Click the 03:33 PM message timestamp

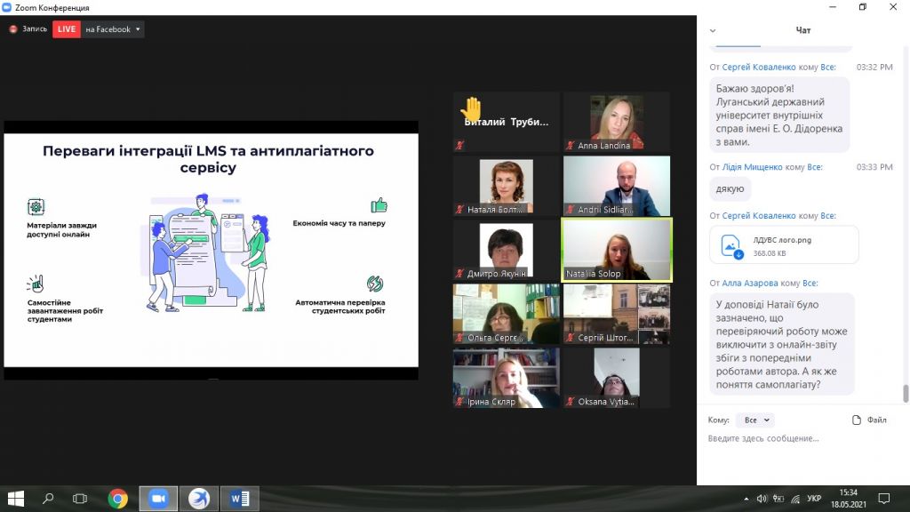(874, 167)
